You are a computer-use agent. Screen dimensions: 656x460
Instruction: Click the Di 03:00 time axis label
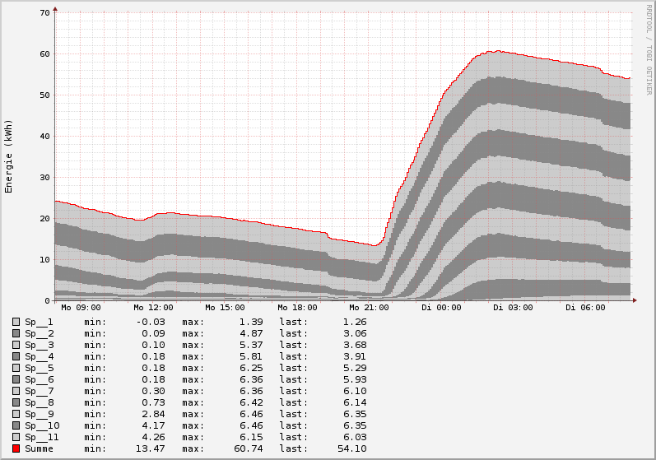tap(513, 308)
